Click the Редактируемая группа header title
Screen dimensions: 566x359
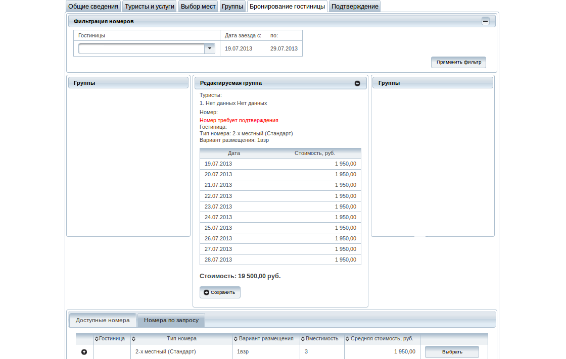tap(231, 83)
